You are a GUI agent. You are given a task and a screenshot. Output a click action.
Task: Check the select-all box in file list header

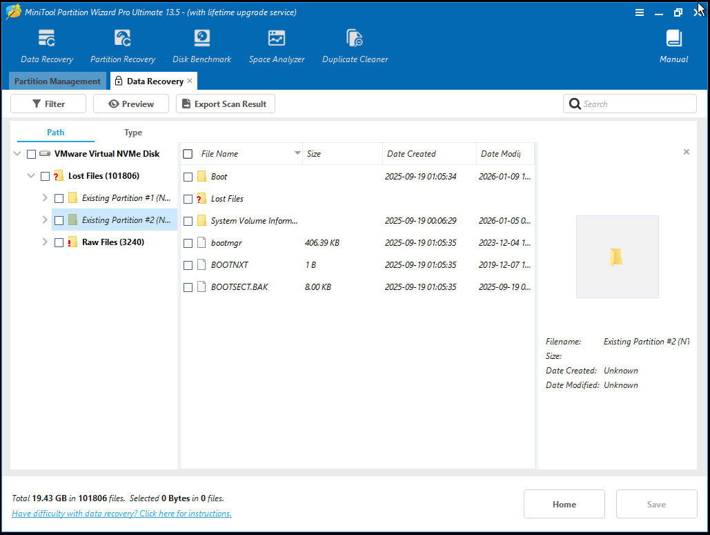(x=188, y=153)
